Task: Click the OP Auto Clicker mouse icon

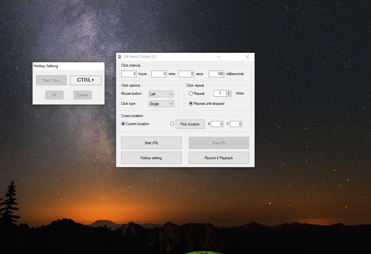Action: point(120,57)
